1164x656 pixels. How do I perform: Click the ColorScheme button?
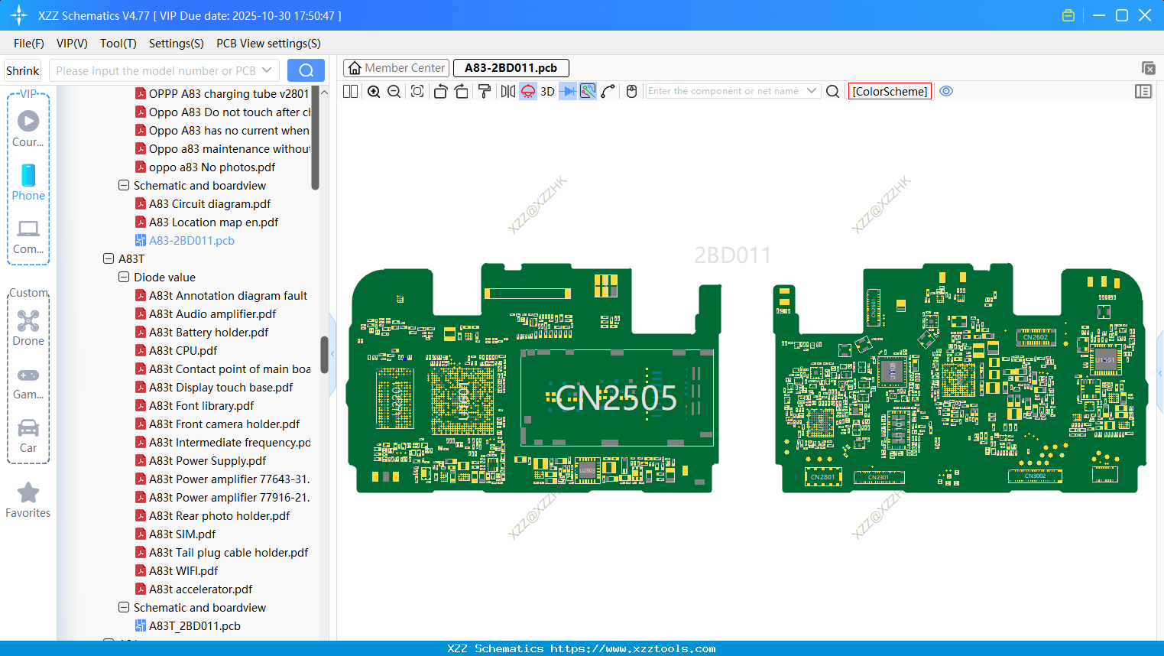[890, 92]
